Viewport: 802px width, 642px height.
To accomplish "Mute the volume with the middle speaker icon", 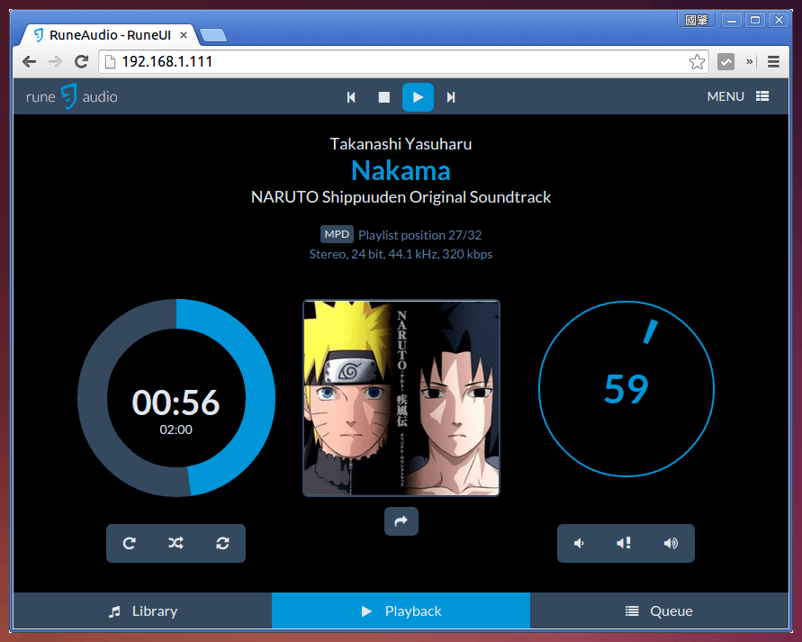I will coord(624,543).
